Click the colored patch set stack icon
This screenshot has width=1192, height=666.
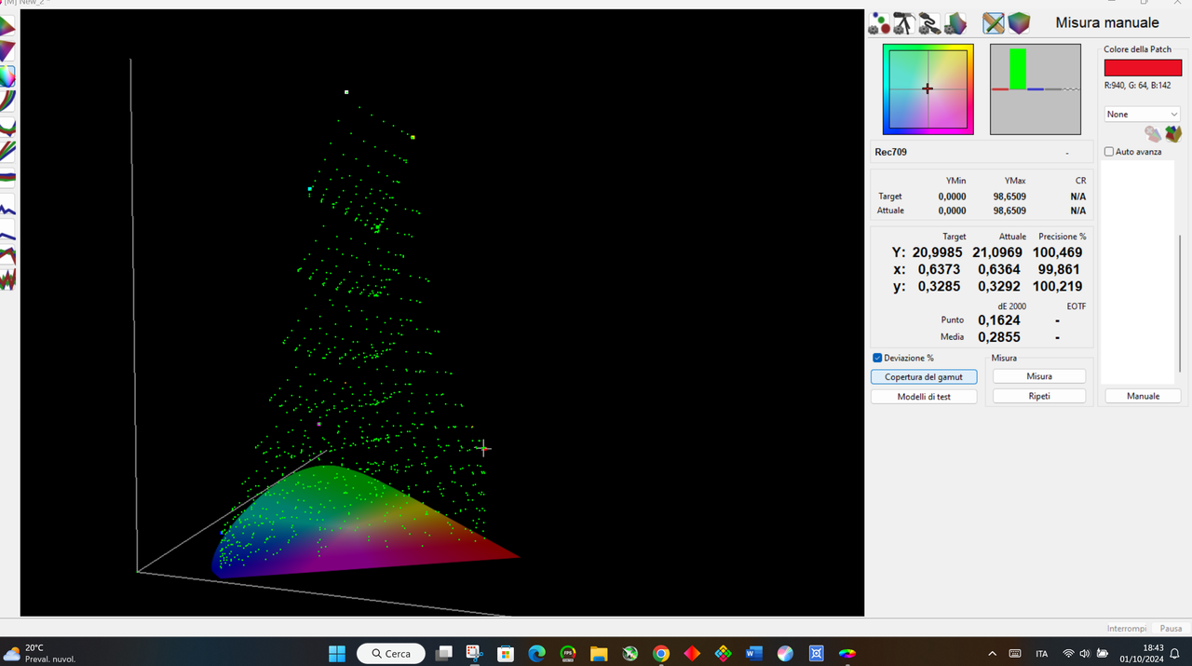(1172, 134)
